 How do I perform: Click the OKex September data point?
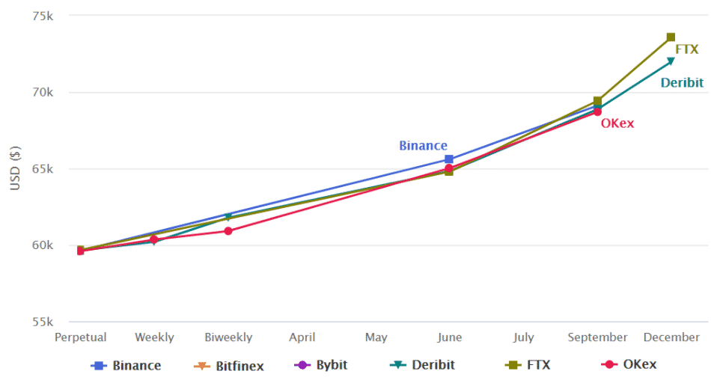(x=597, y=111)
